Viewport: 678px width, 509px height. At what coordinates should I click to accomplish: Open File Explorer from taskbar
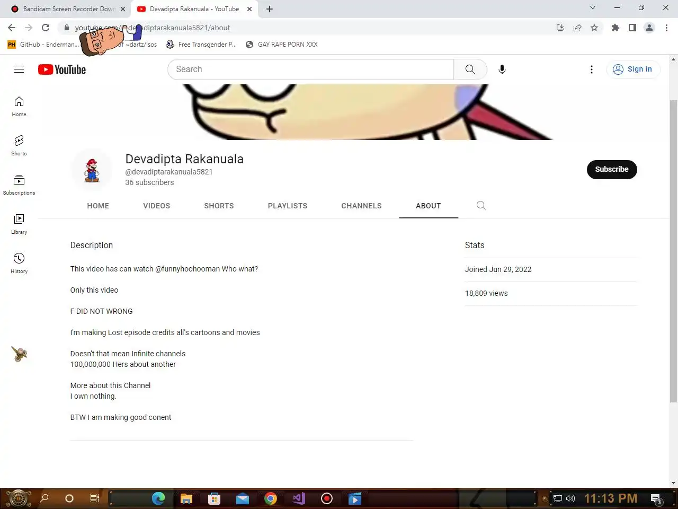point(186,498)
